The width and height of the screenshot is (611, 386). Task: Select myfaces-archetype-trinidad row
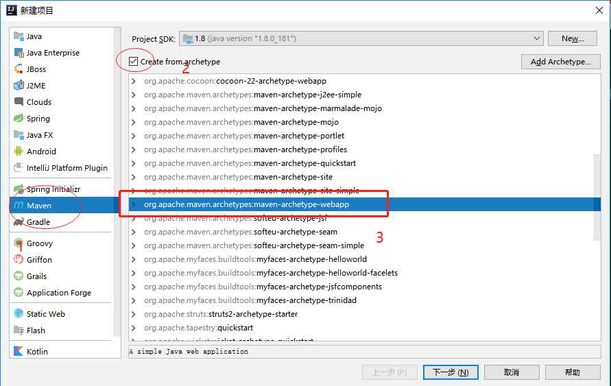(x=365, y=300)
